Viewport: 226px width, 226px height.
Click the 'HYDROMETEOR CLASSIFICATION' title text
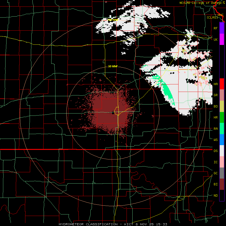88,224
